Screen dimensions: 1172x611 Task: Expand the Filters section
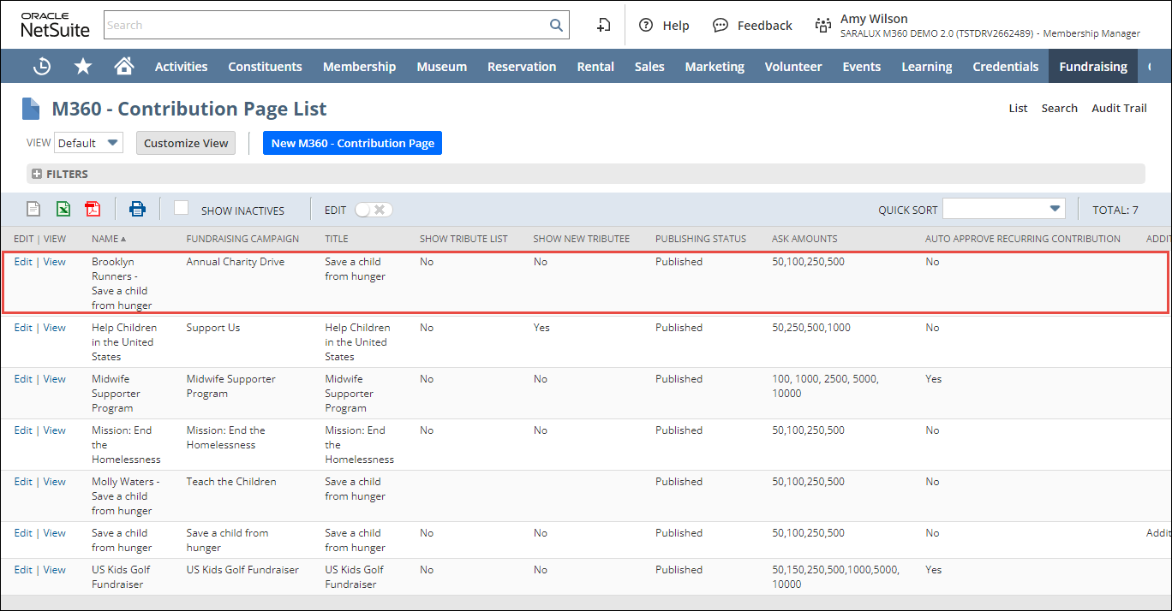point(60,174)
